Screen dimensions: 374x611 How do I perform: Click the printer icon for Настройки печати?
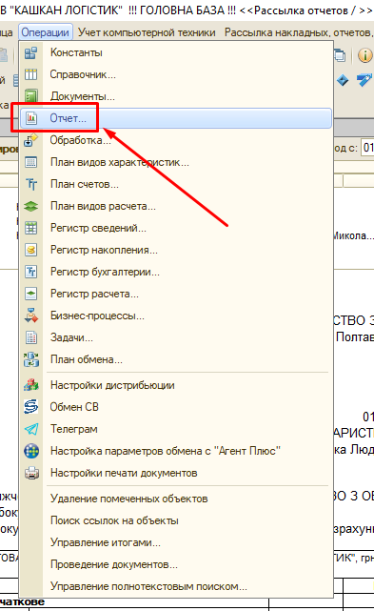(31, 473)
